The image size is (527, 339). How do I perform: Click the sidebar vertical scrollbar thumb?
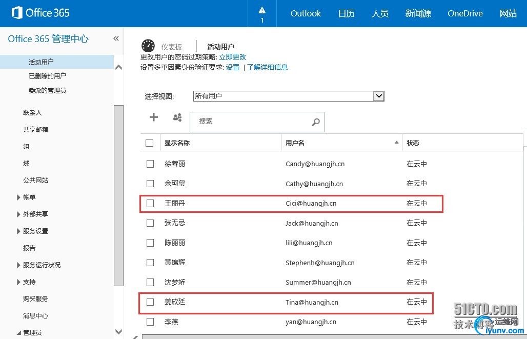118,195
